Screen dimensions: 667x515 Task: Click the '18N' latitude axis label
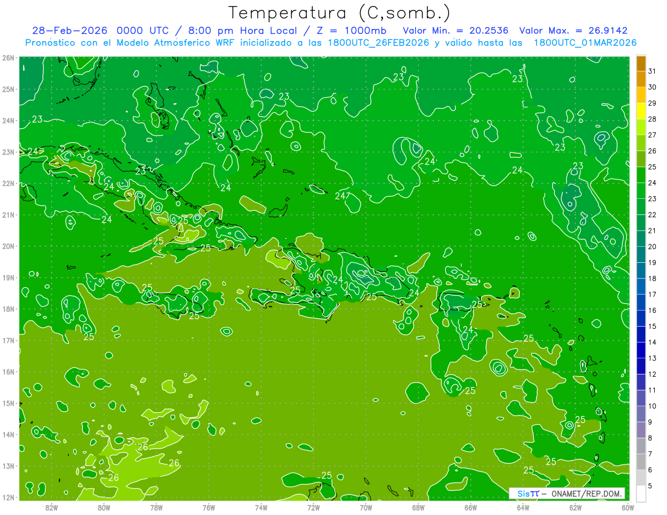(8, 309)
